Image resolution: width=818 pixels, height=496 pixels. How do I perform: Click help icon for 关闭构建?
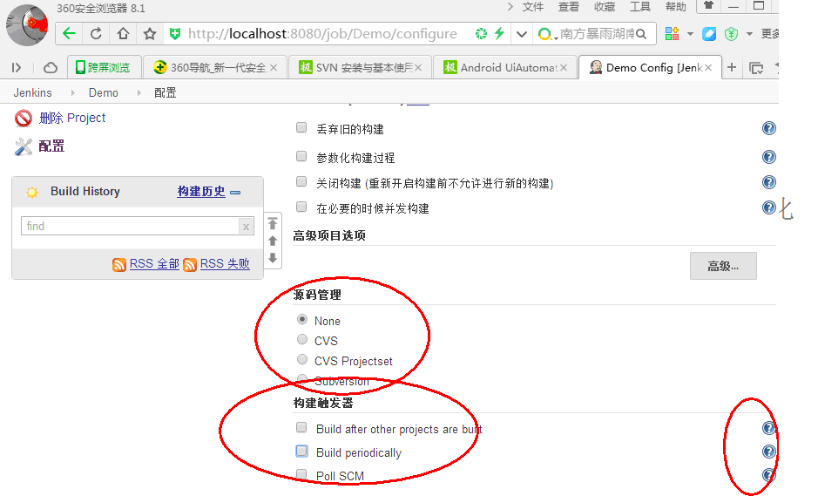click(769, 181)
